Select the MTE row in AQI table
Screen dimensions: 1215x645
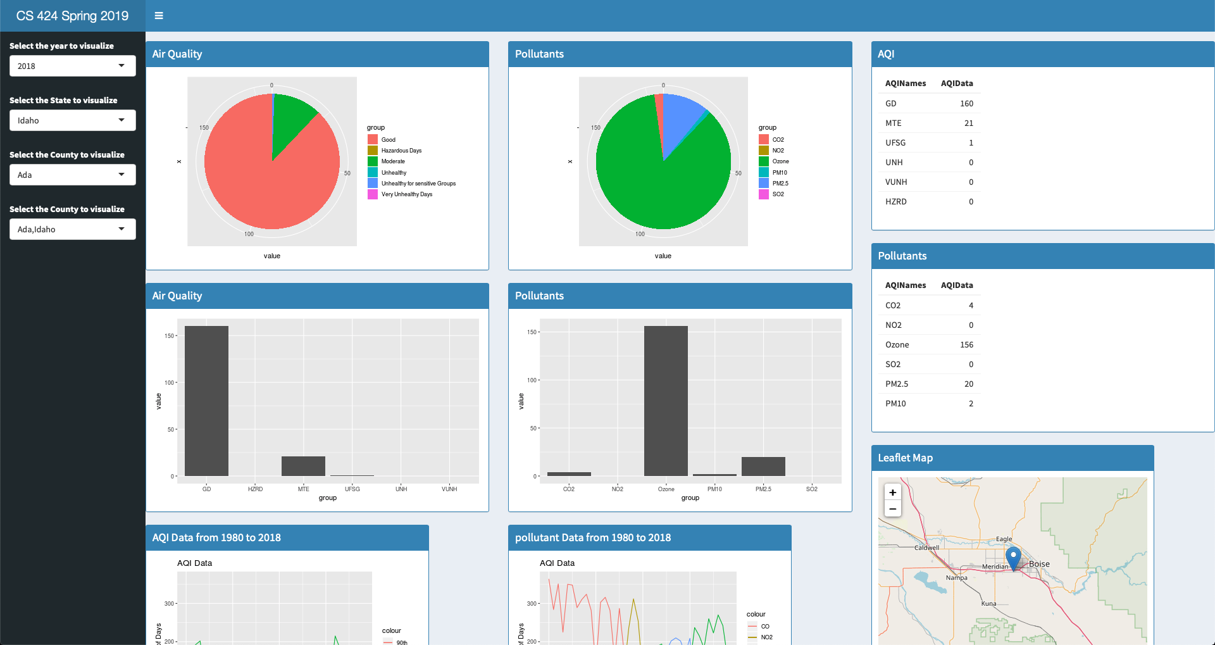pyautogui.click(x=929, y=123)
